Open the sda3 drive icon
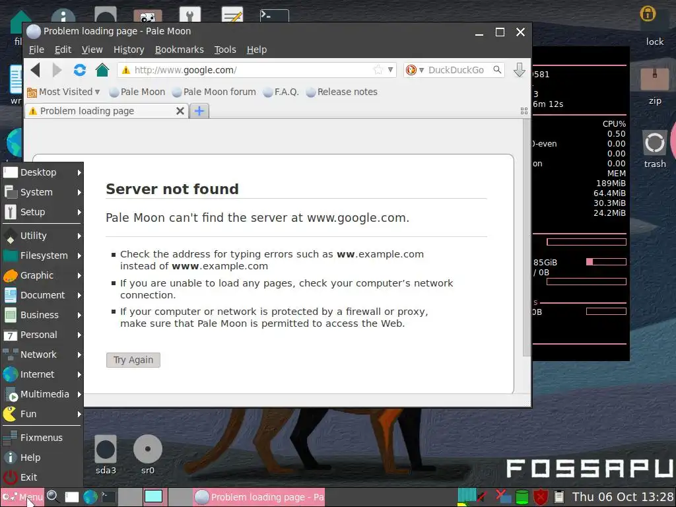The width and height of the screenshot is (676, 507). [x=106, y=454]
